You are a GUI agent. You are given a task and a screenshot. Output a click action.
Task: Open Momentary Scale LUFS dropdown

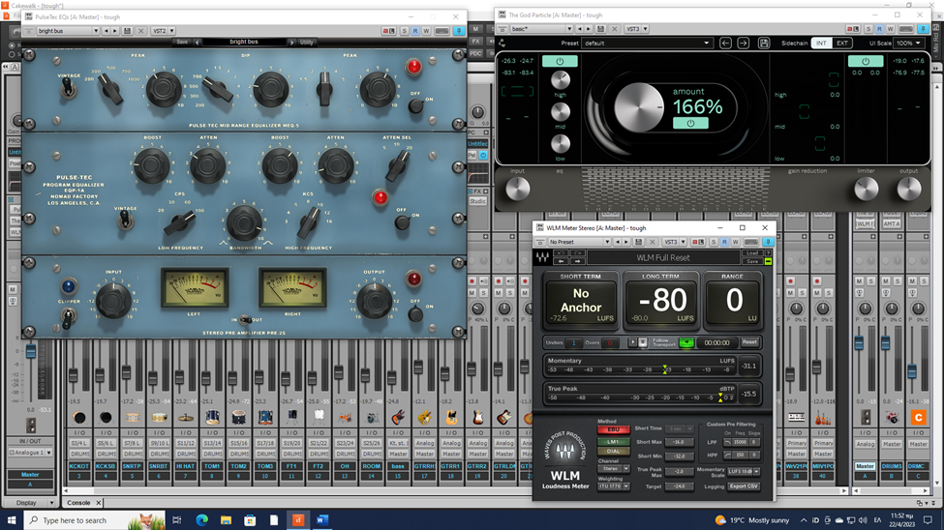(743, 472)
